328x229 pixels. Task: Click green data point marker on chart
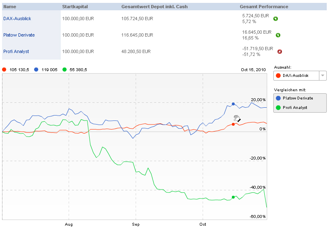[233, 197]
